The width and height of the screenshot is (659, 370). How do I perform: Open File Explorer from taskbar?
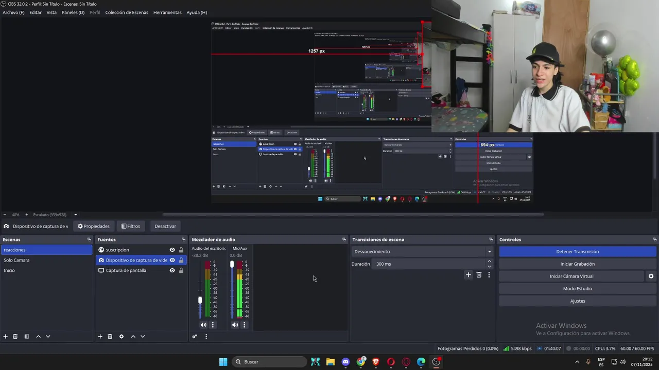[x=331, y=362]
